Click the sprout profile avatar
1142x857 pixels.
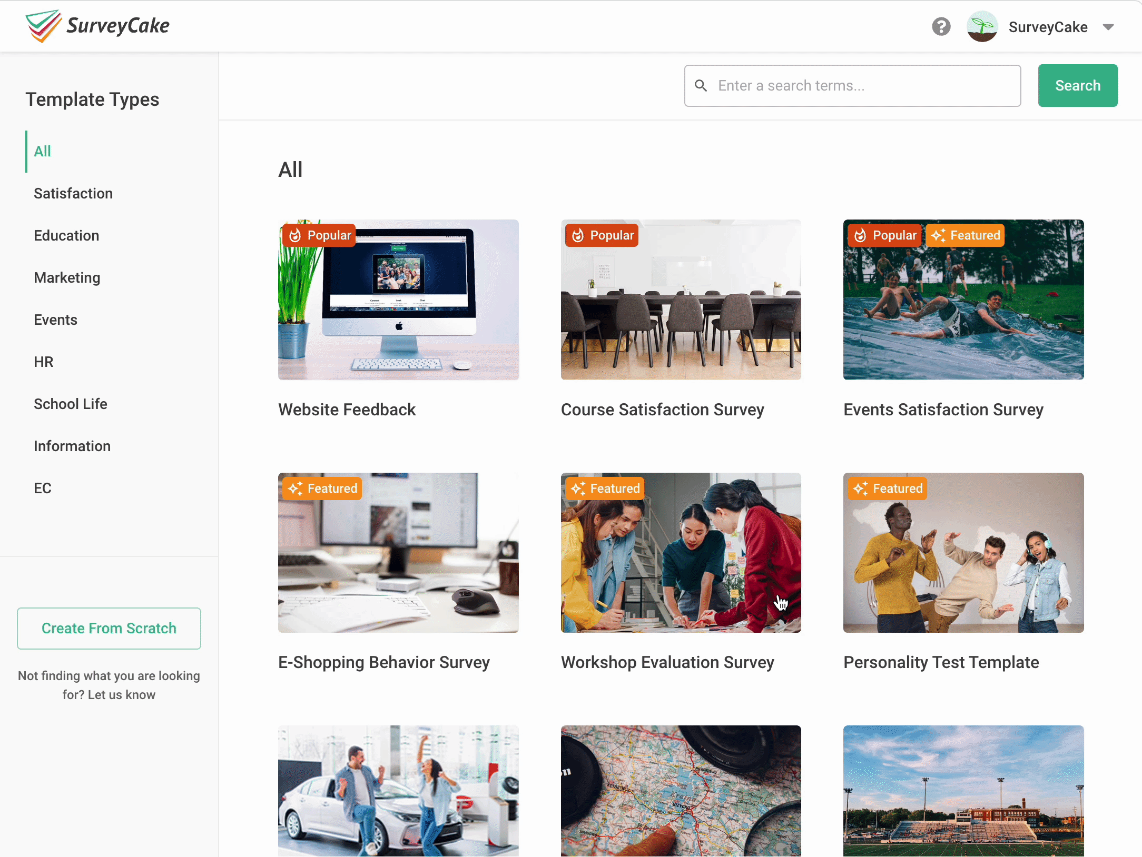pos(982,26)
